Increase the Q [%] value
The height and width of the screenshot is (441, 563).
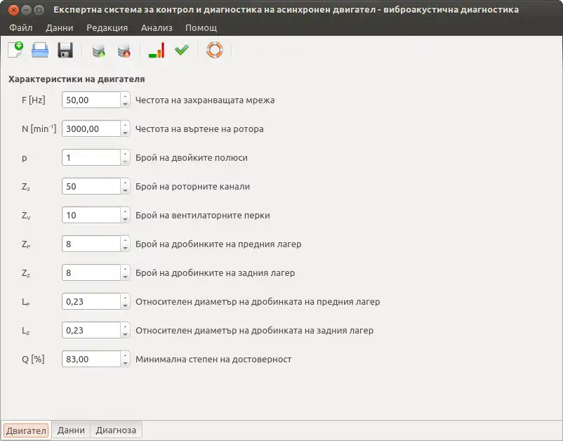point(125,355)
